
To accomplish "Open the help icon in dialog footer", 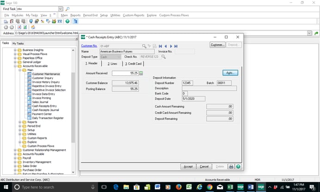I will [238, 167].
